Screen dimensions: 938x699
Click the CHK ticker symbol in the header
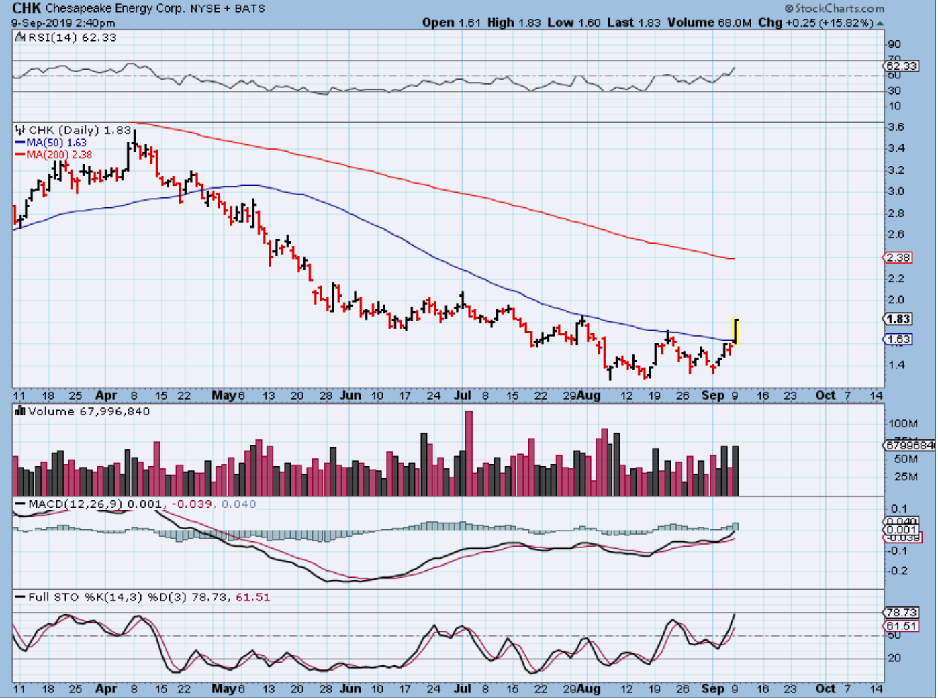(x=27, y=9)
